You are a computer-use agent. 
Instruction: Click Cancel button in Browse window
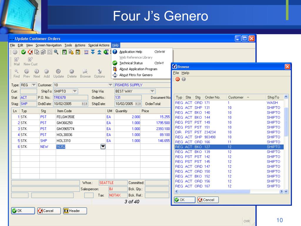pos(208,200)
